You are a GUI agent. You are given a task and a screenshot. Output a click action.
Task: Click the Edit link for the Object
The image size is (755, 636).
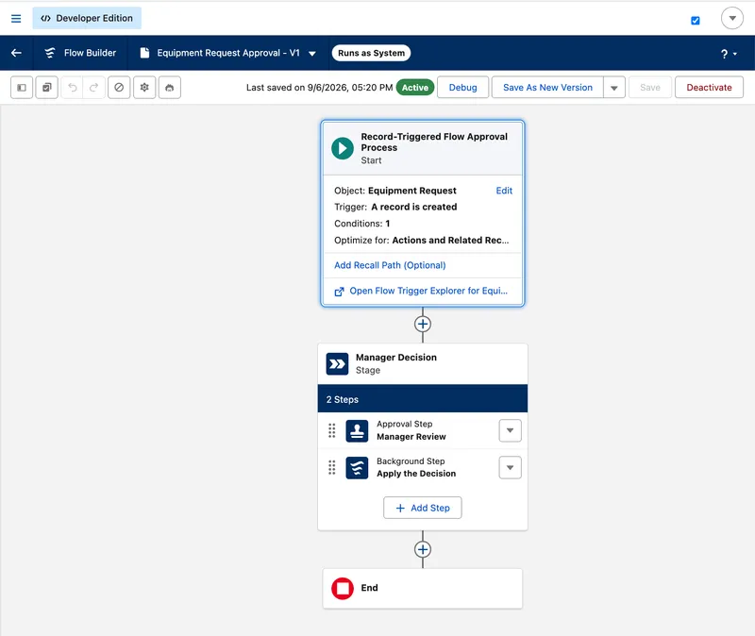click(504, 191)
